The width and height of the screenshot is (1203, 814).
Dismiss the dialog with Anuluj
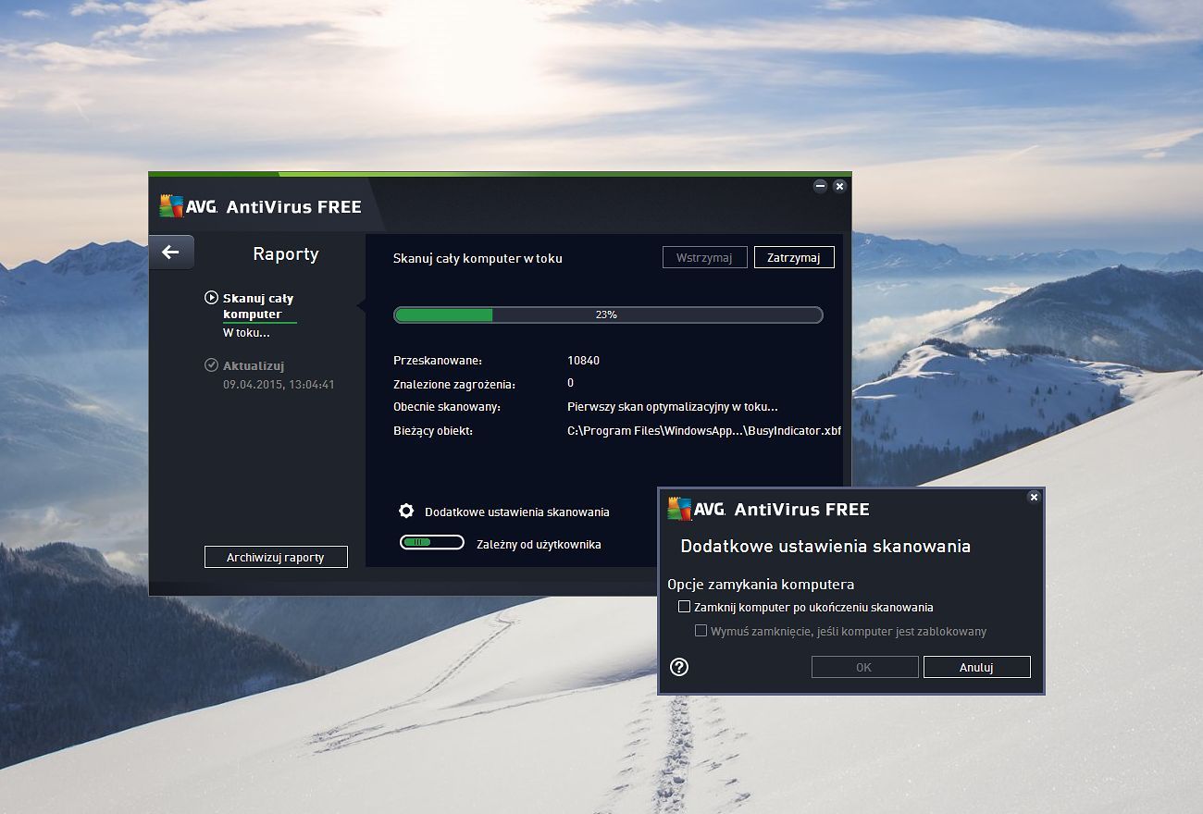(976, 666)
